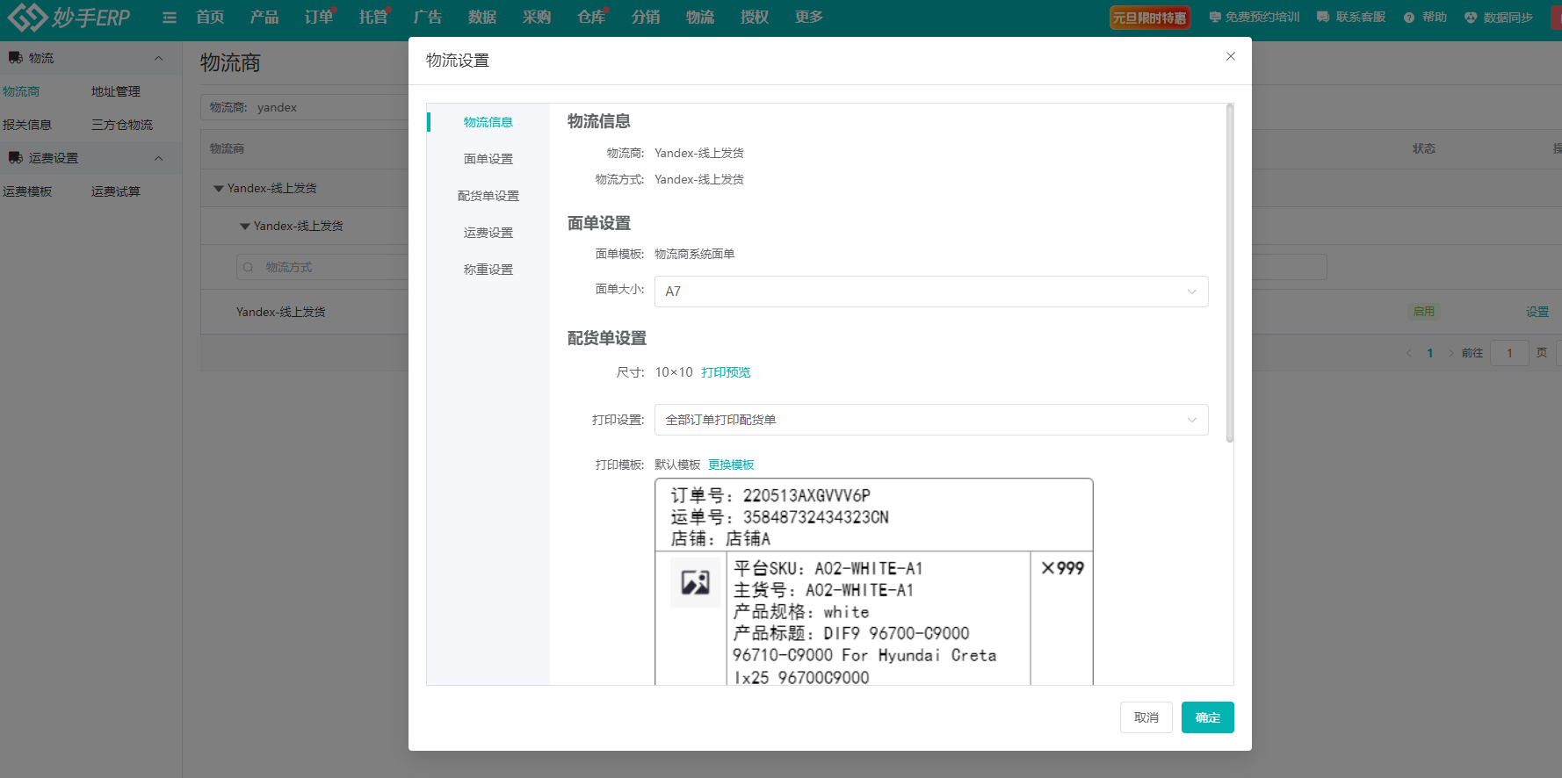Viewport: 1562px width, 778px height.
Task: Click the 免费预约培训 icon
Action: [x=1215, y=18]
